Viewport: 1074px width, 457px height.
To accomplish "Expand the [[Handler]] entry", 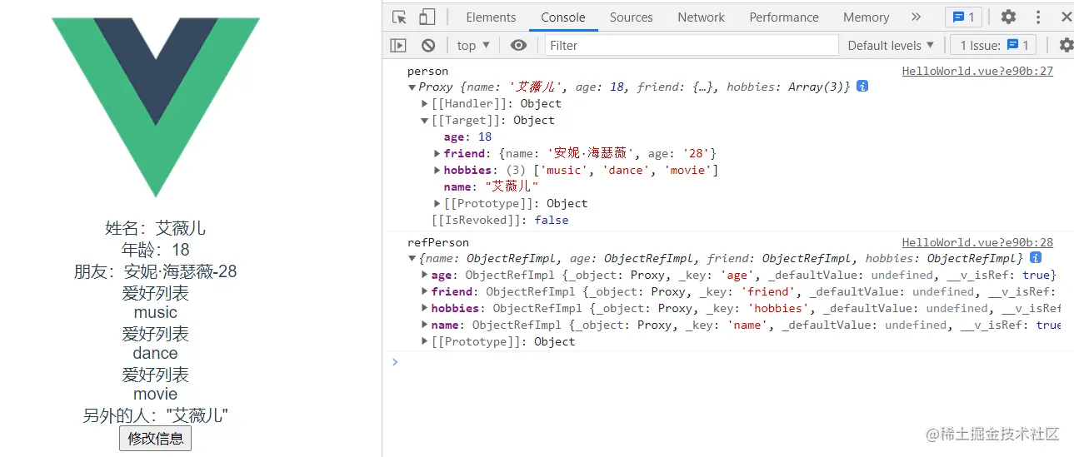I will [x=425, y=103].
